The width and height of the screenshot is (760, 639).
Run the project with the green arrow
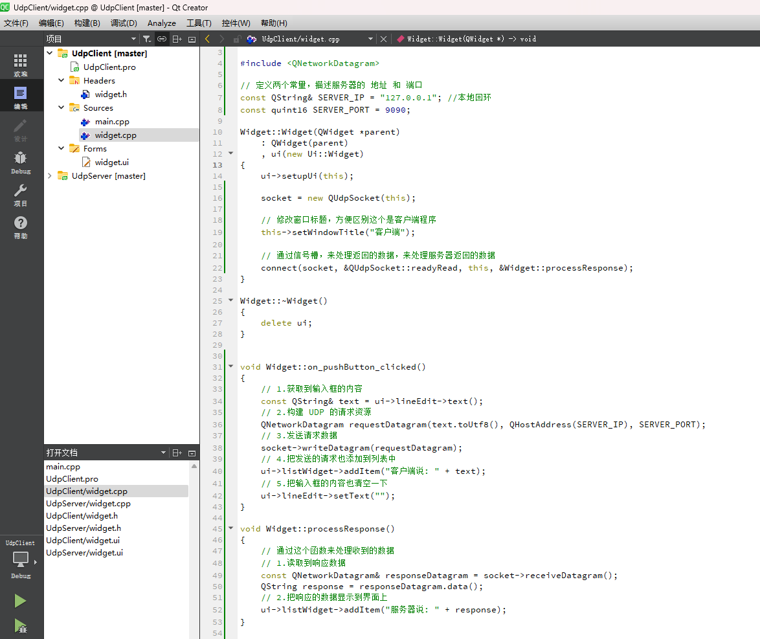click(20, 601)
